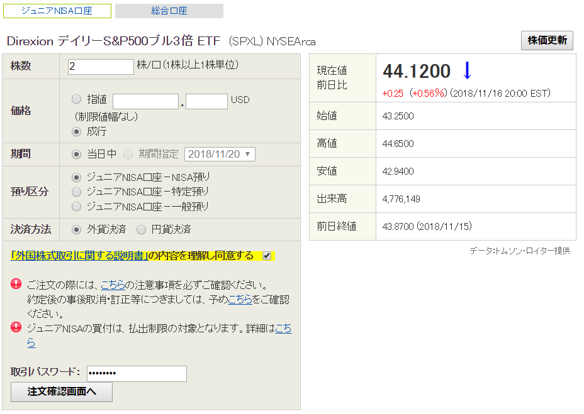Click current price 44.1200

(417, 71)
